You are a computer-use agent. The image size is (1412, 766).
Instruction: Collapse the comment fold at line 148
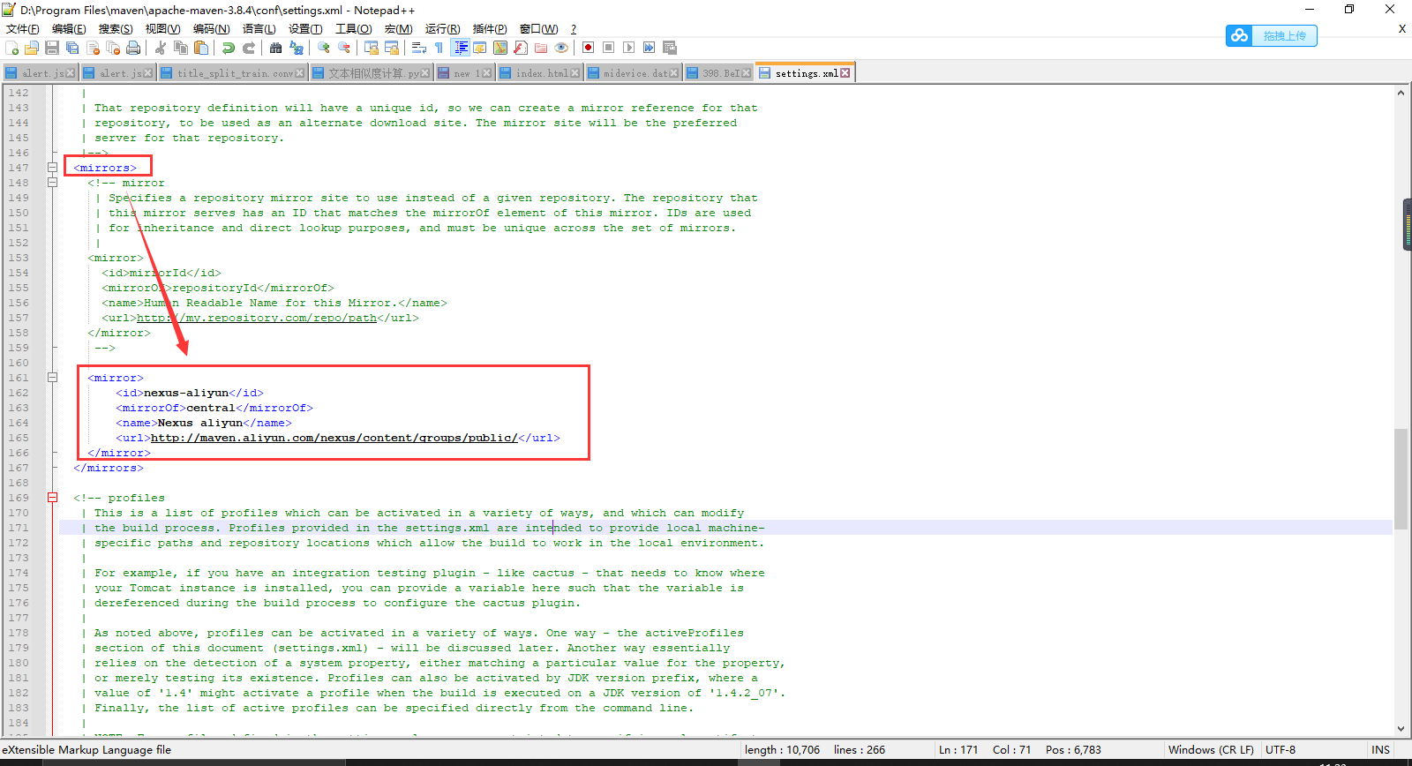tap(52, 183)
